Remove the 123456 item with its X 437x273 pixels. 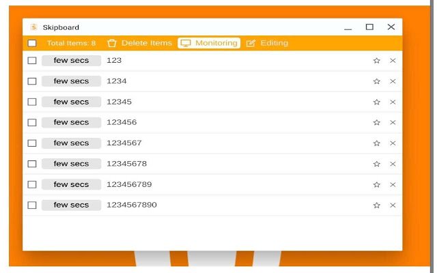click(x=393, y=122)
